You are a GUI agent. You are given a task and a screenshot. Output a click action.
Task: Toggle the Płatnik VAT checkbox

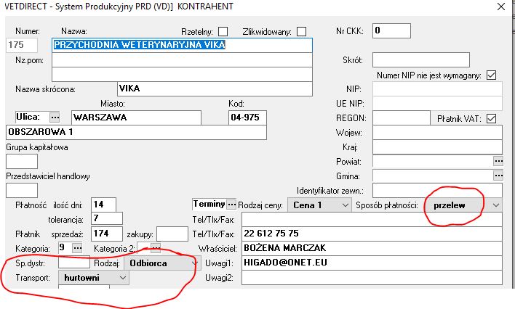coord(491,118)
